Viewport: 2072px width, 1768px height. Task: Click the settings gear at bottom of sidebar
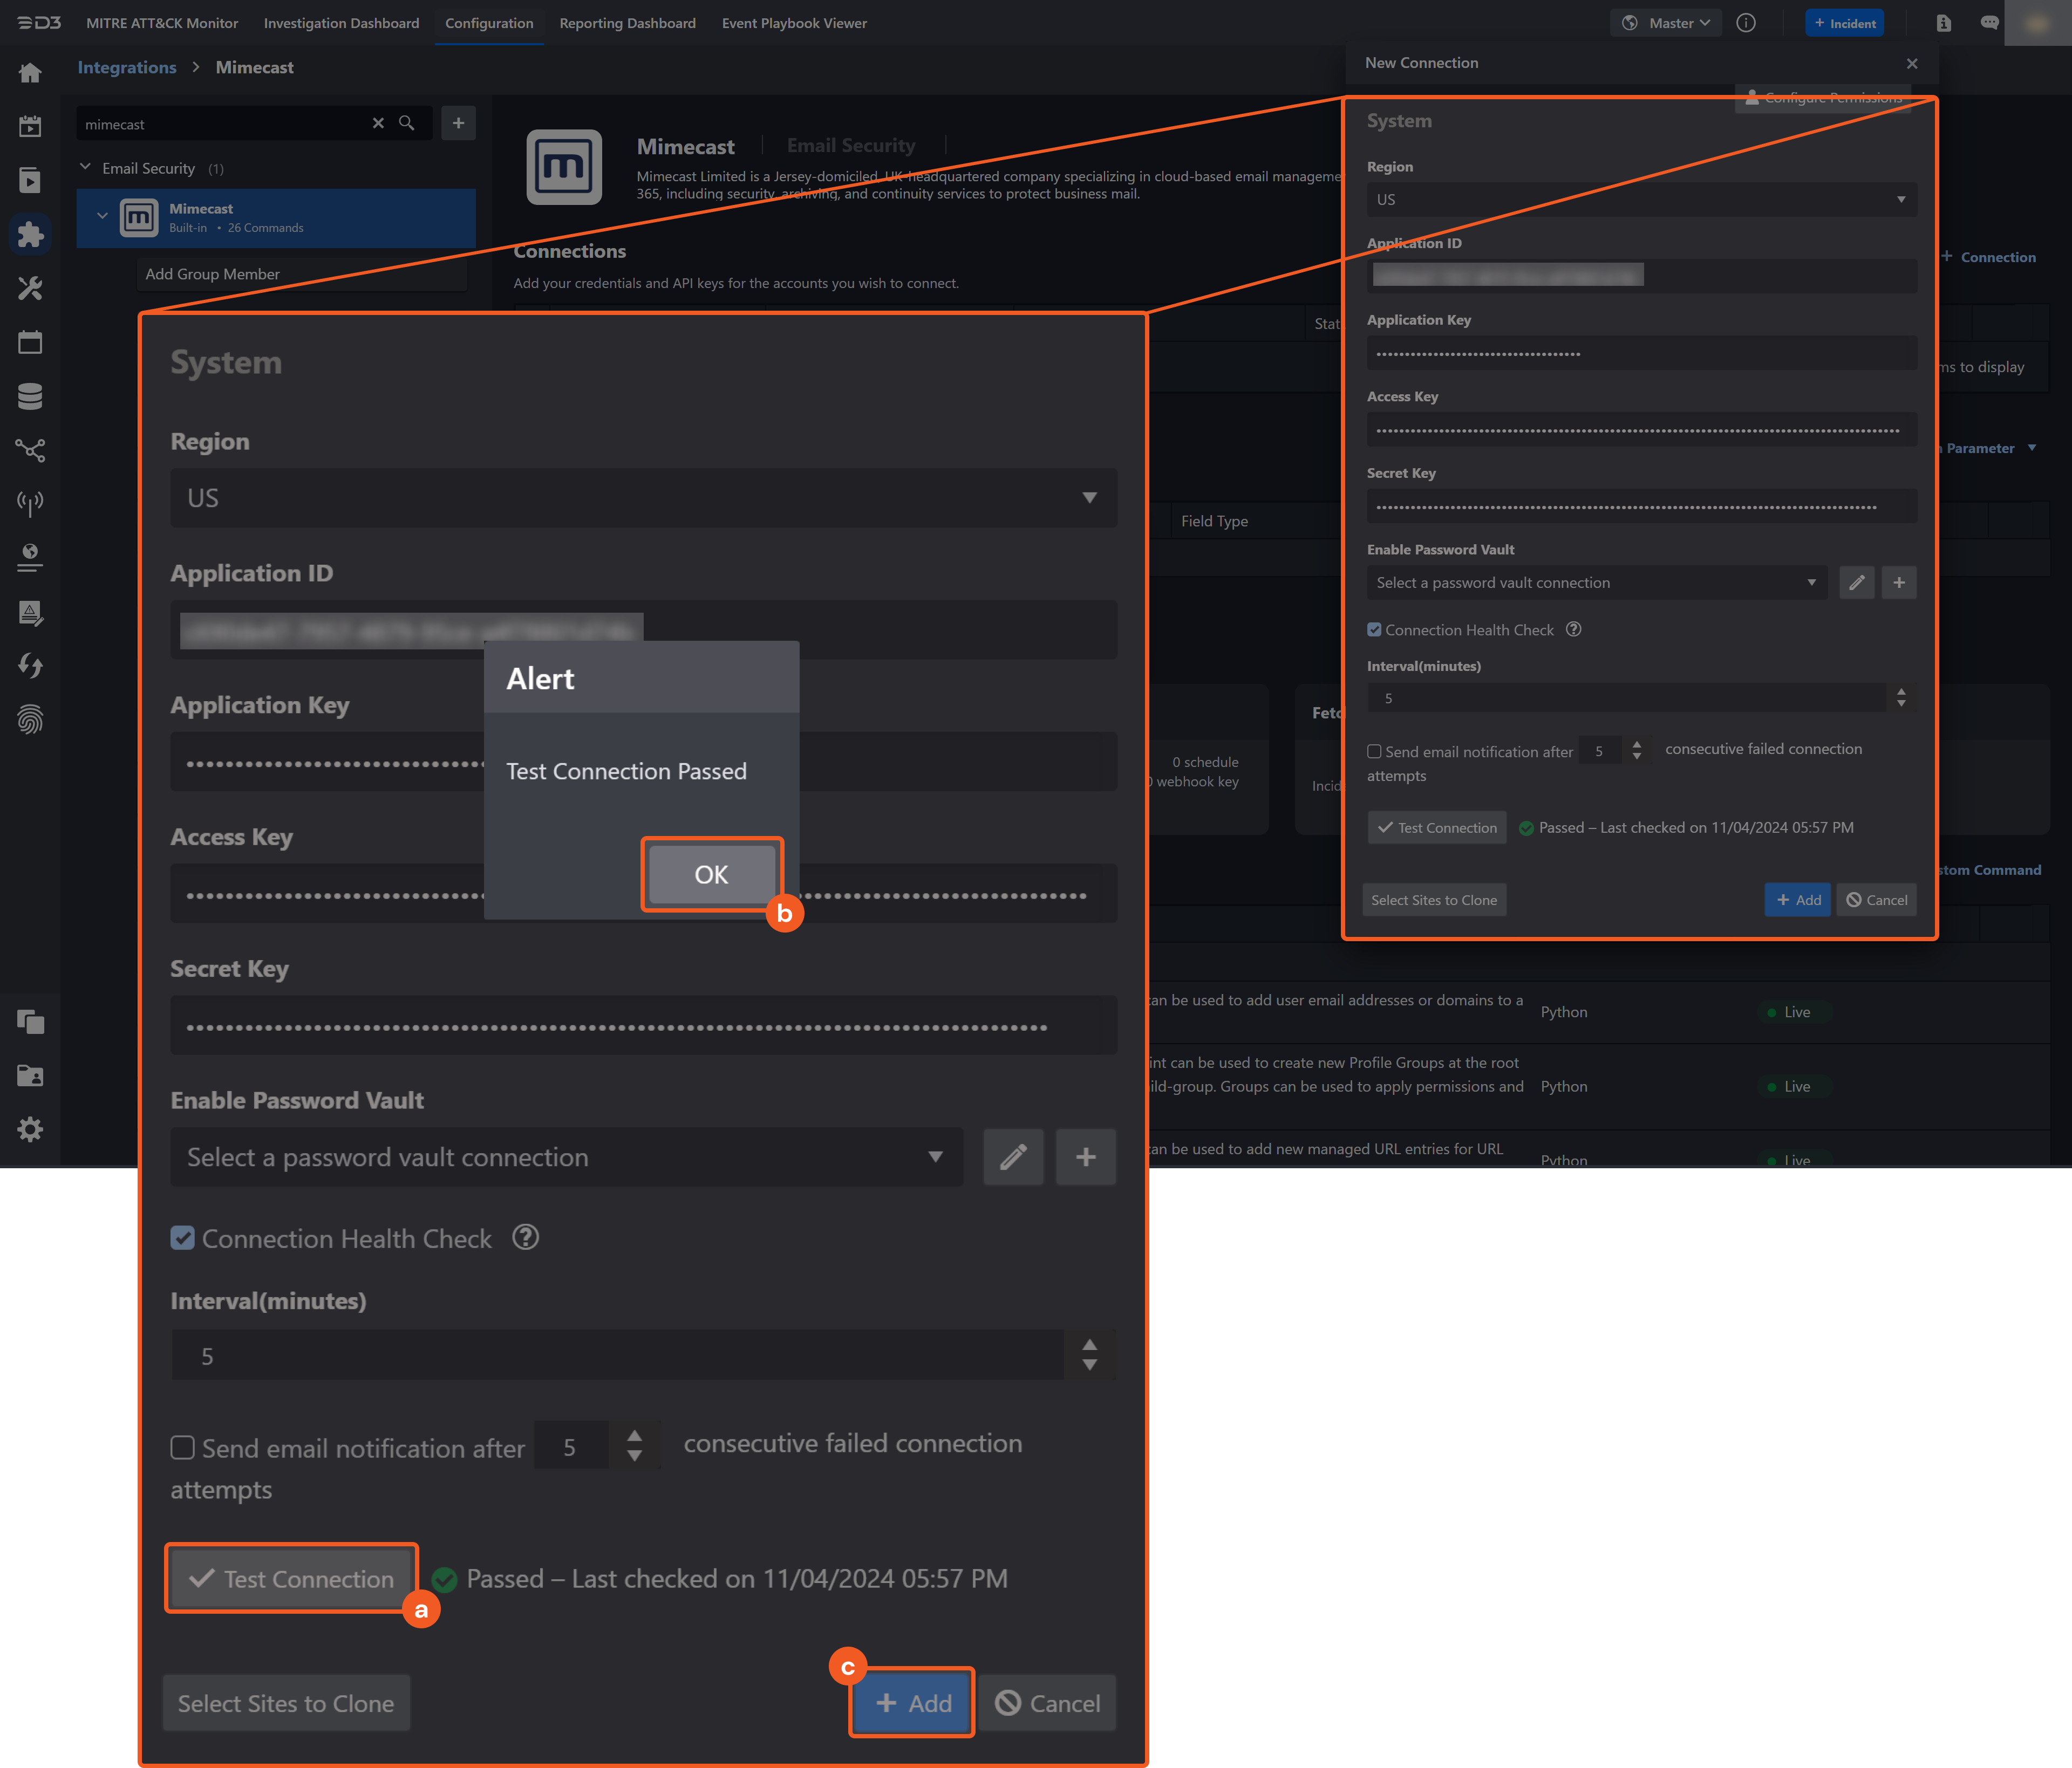(x=31, y=1129)
